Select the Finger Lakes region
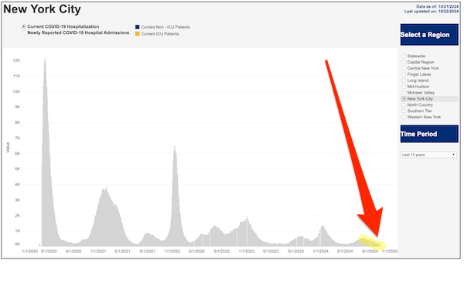 click(x=404, y=74)
